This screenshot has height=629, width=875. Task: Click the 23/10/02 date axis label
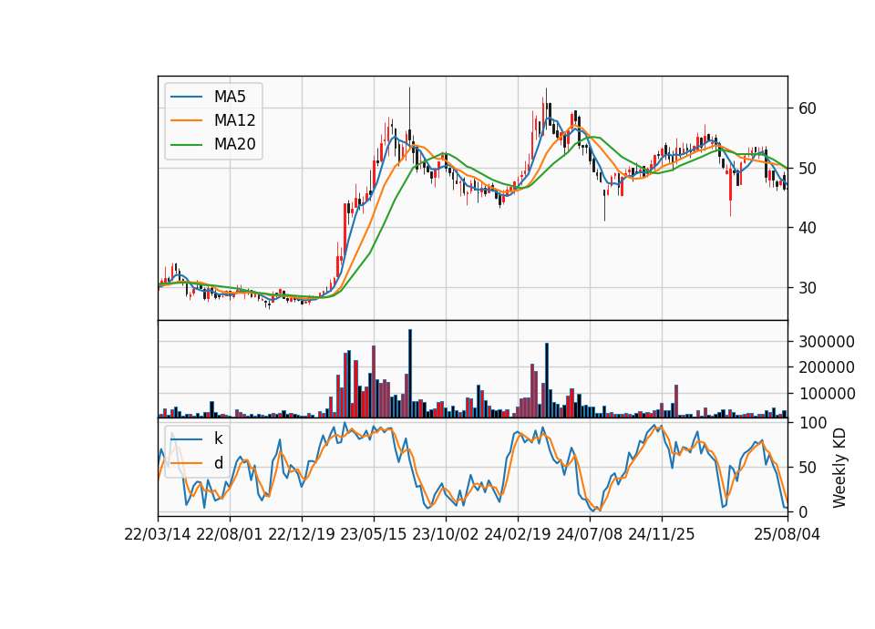click(x=446, y=534)
